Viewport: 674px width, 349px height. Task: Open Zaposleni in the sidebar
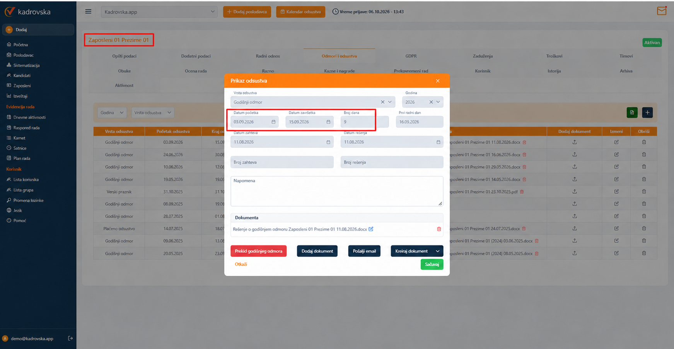point(22,86)
